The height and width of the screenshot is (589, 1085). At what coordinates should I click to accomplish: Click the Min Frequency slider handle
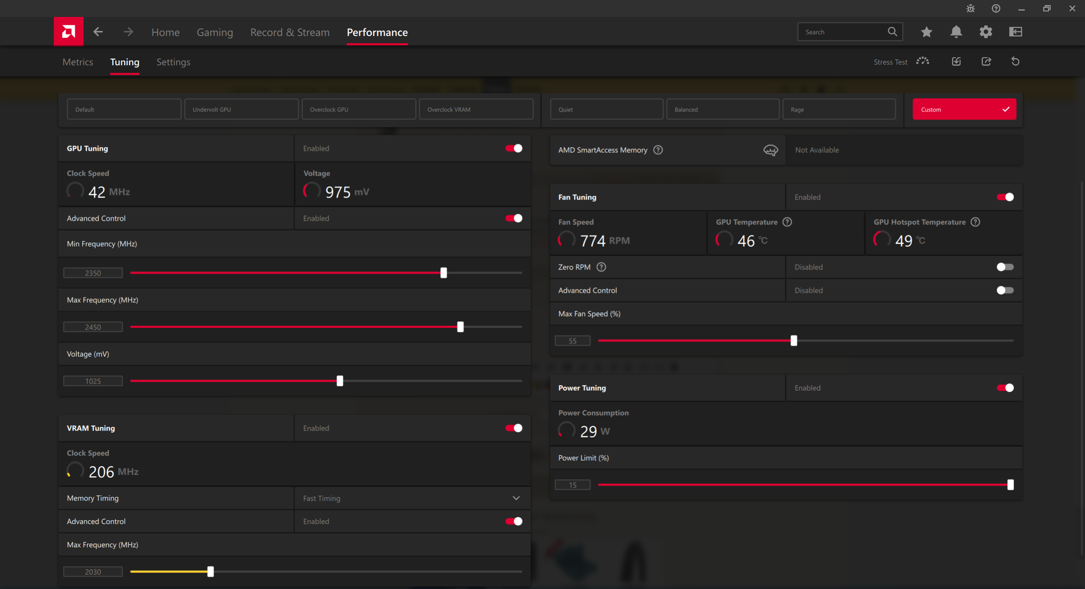443,272
